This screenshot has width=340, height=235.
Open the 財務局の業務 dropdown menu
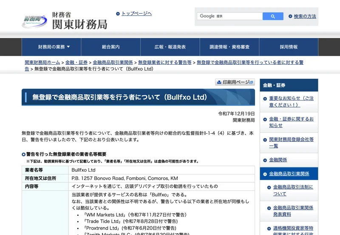(51, 47)
